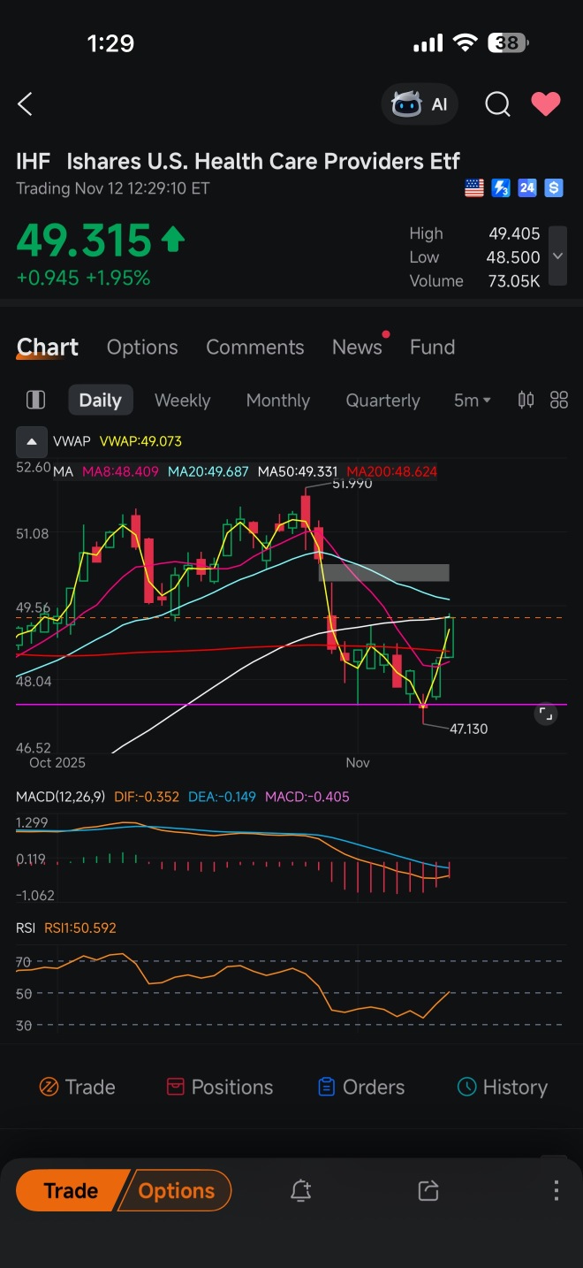Collapse the VWAP indicator arrow

coord(31,440)
